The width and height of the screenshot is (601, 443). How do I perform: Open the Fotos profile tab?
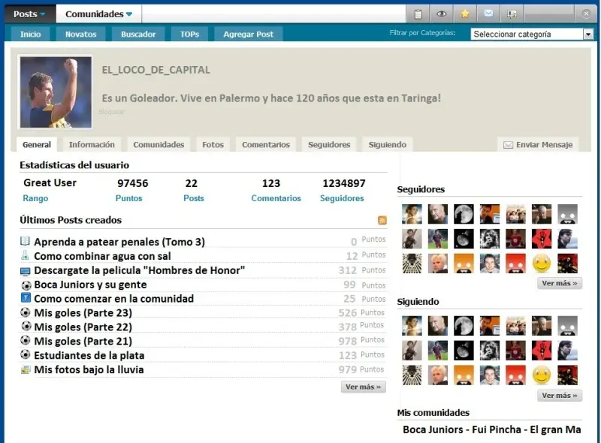tap(213, 145)
